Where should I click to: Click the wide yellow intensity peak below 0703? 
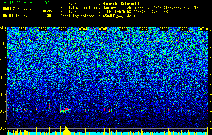(66, 131)
